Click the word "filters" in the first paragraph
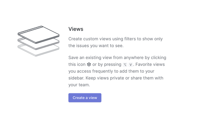Image resolution: width=201 pixels, height=122 pixels. pyautogui.click(x=128, y=39)
